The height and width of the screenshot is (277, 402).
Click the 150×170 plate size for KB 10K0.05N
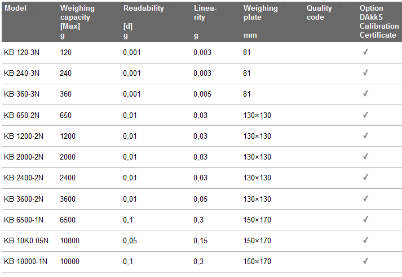click(257, 240)
